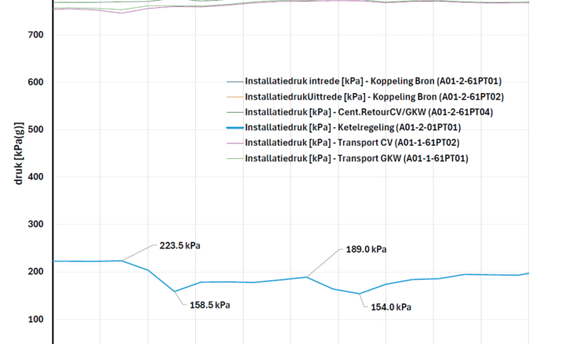Click the blue line minimum point at 154.0 kPa

[359, 294]
